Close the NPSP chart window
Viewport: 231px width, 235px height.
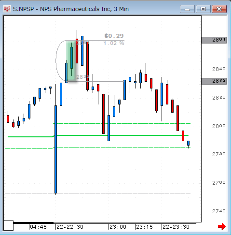pos(219,9)
